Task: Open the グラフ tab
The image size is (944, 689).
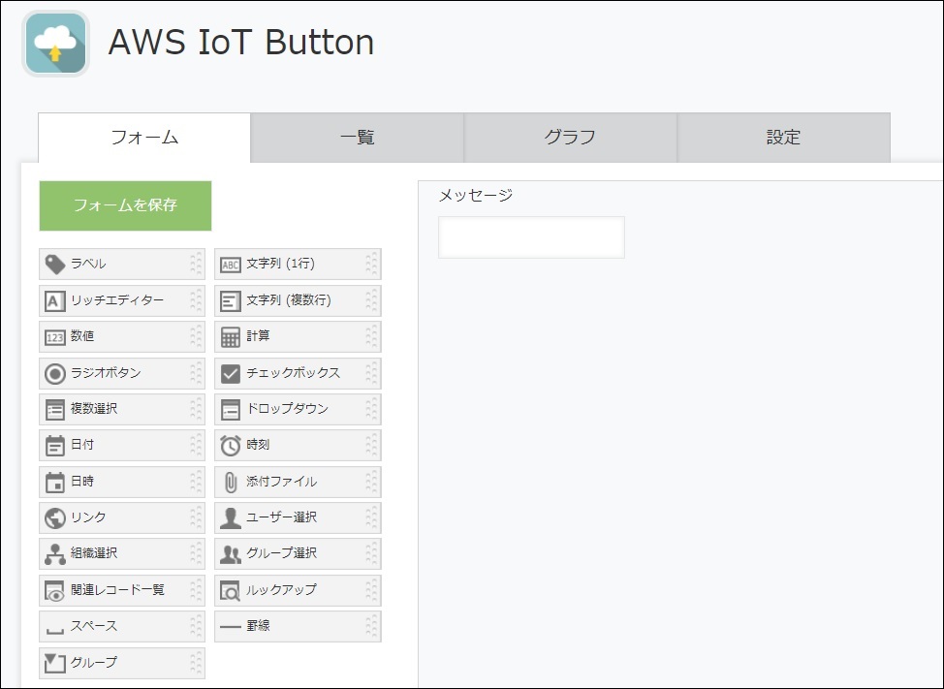Action: point(570,138)
